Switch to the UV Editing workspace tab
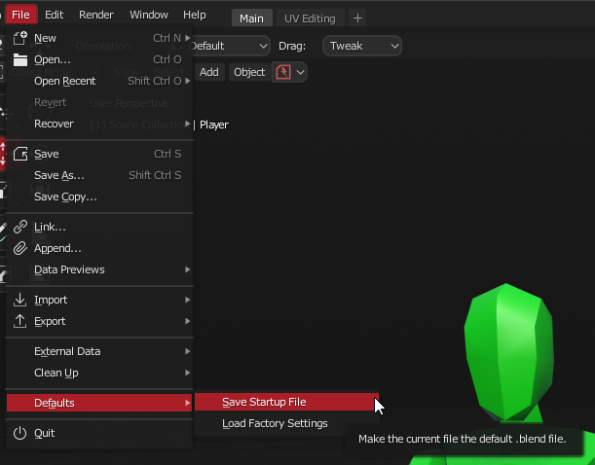595x465 pixels. [310, 18]
